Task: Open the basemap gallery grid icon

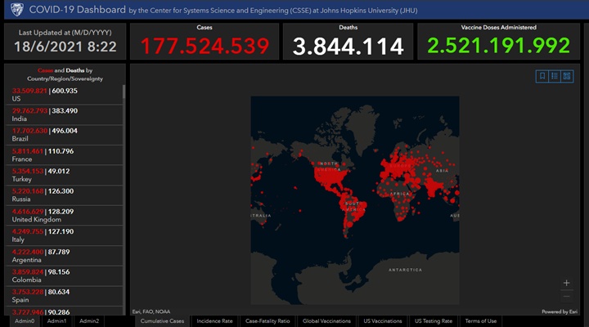Action: pyautogui.click(x=567, y=76)
